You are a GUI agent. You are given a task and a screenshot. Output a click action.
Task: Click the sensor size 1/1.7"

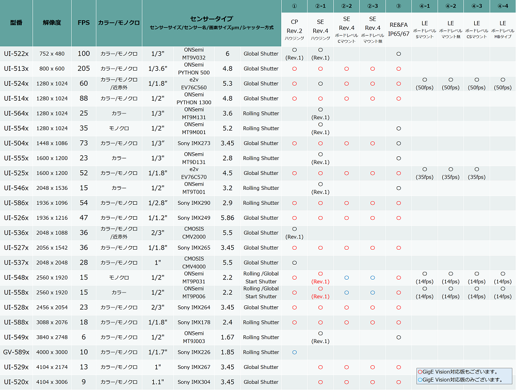pyautogui.click(x=157, y=352)
